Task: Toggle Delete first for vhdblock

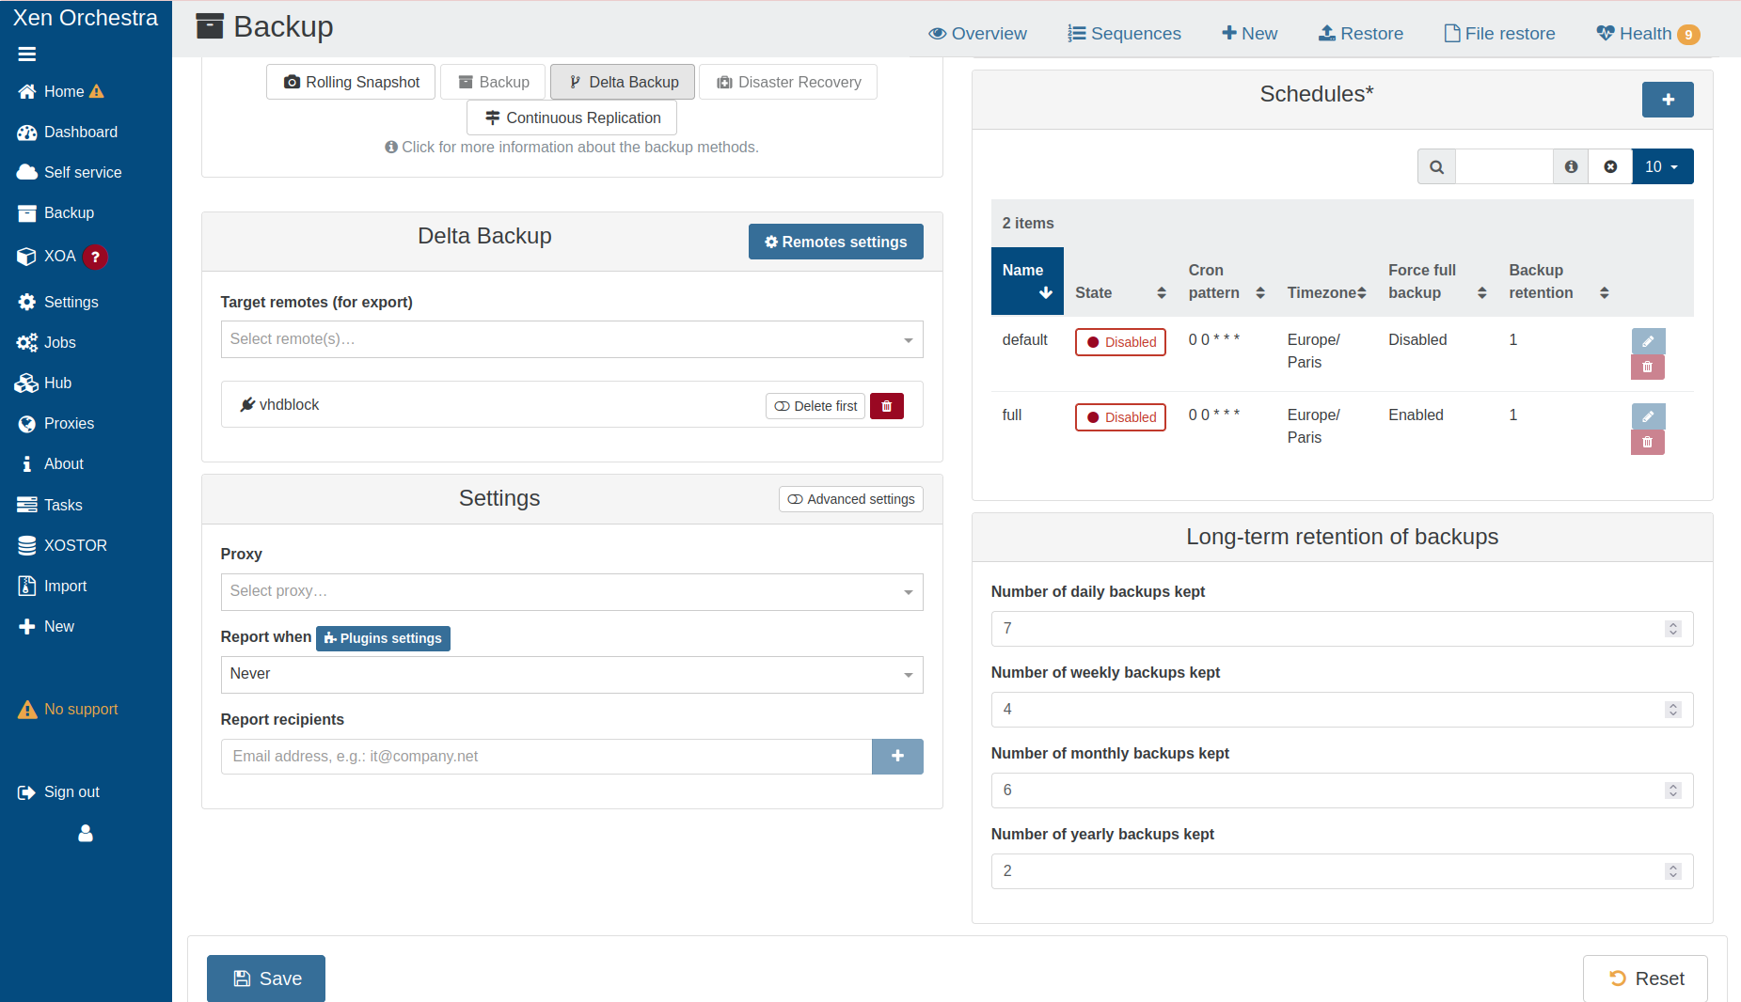Action: pyautogui.click(x=815, y=406)
